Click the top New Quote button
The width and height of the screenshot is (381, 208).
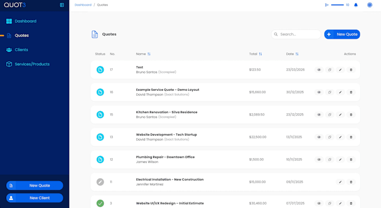click(342, 34)
